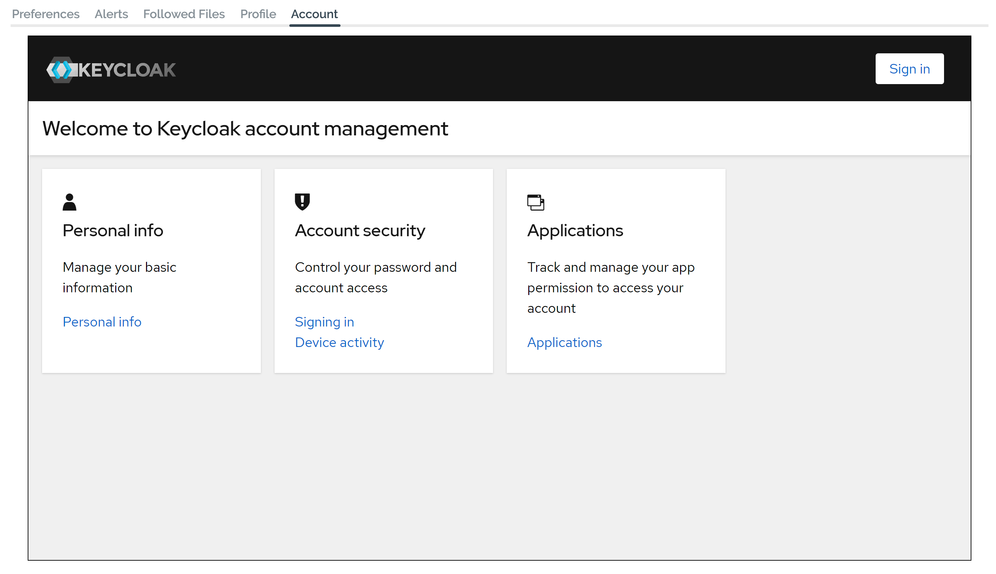Open the Personal info link
Viewport: 996px width, 574px height.
[x=102, y=322]
